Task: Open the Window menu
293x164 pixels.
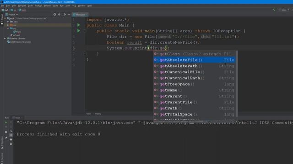Action: click(x=81, y=6)
